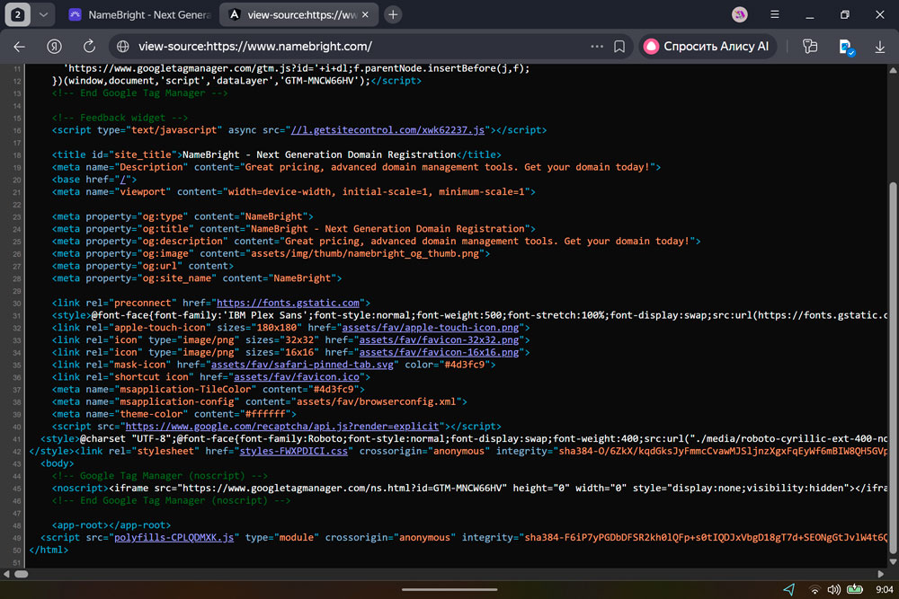The width and height of the screenshot is (899, 599).
Task: Open the google.com recaptcha api.js link
Action: pyautogui.click(x=282, y=426)
